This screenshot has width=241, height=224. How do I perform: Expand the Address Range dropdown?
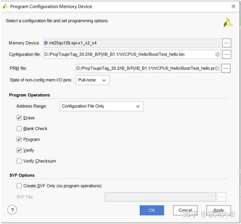[x=101, y=106]
